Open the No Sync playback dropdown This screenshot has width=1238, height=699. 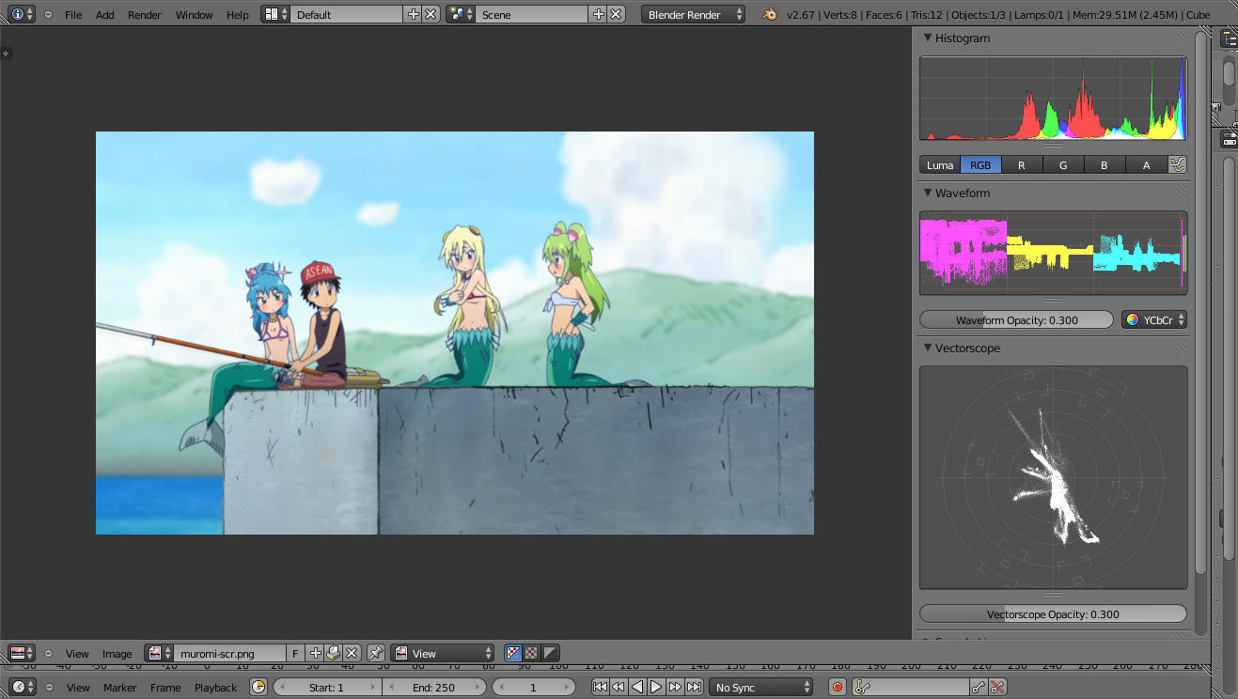[760, 687]
